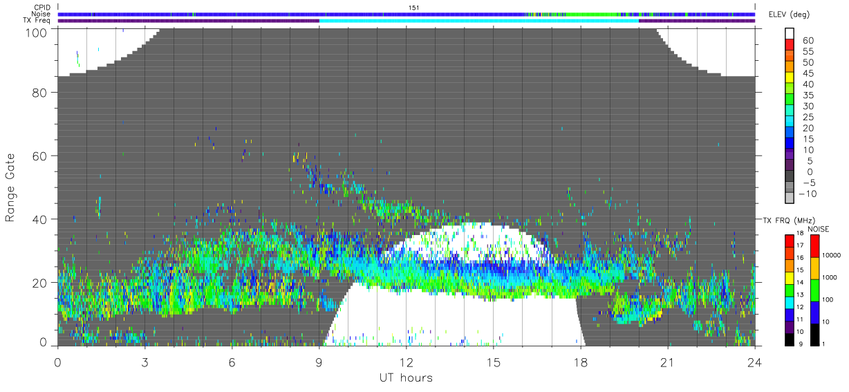The image size is (849, 392).
Task: Click the CPID value 151
Action: (414, 8)
